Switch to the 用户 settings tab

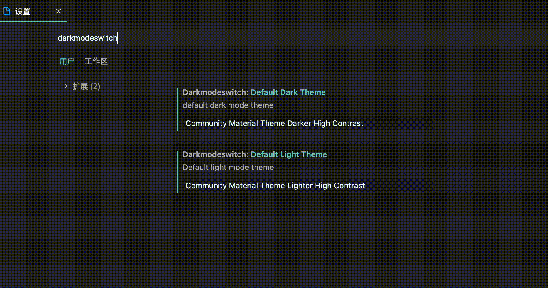pyautogui.click(x=67, y=61)
